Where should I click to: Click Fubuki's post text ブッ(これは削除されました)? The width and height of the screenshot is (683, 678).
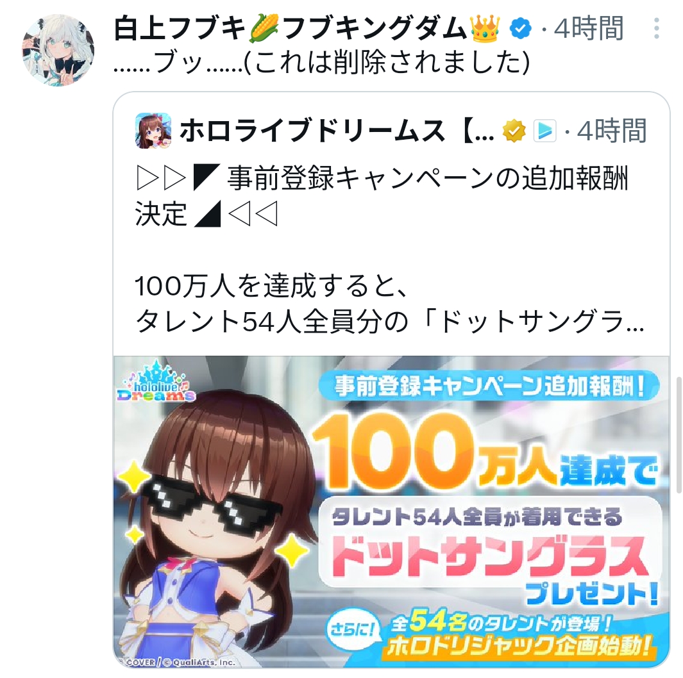(321, 63)
